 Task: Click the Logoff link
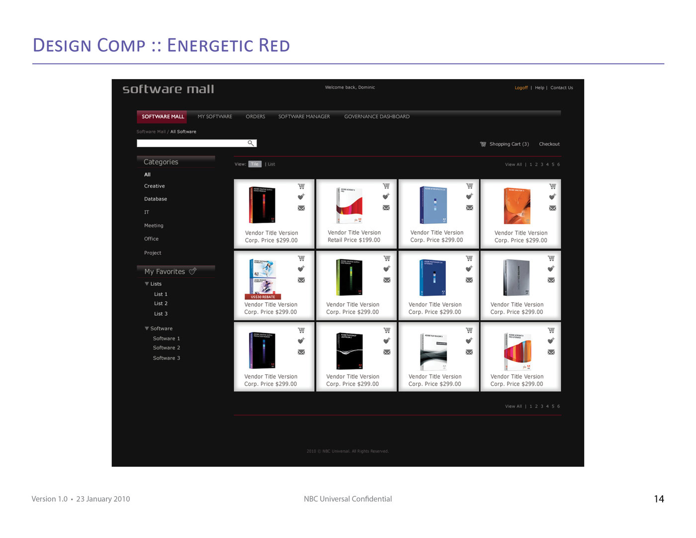pos(521,88)
